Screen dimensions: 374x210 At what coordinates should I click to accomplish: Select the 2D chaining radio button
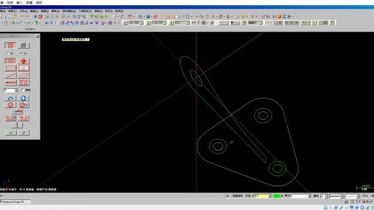[x=8, y=53]
